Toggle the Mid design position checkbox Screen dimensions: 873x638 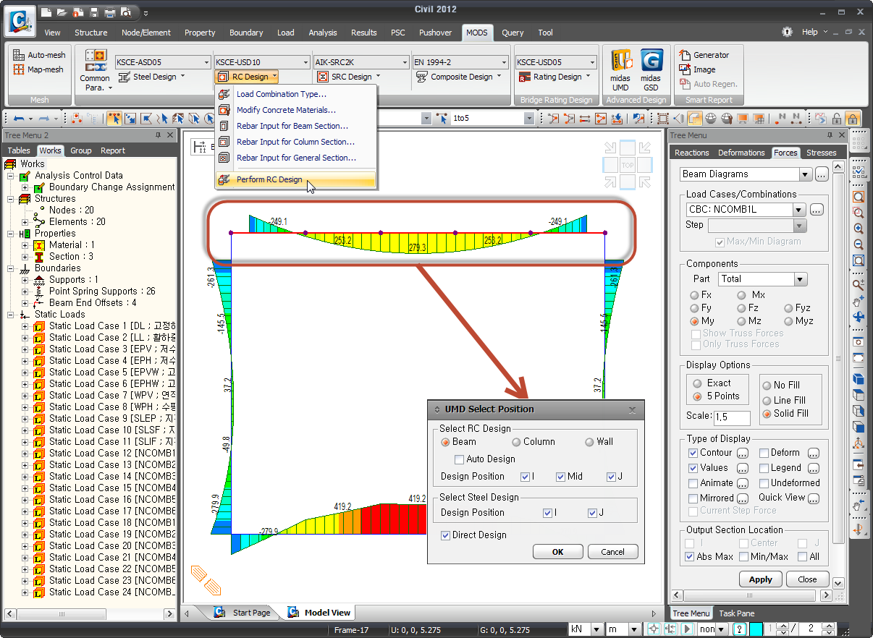(560, 477)
